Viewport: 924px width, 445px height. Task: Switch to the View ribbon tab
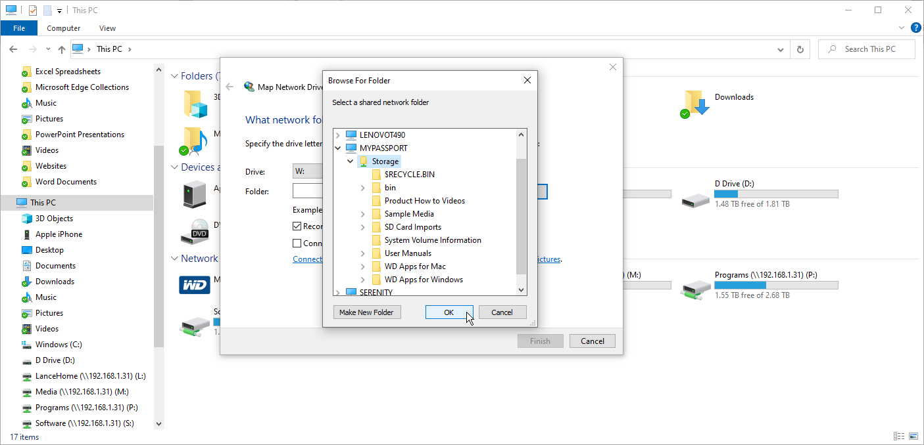click(107, 28)
